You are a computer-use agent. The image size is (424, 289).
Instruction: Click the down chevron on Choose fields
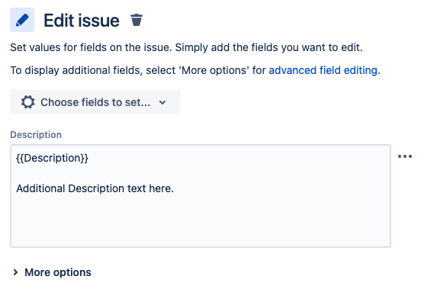coord(162,102)
